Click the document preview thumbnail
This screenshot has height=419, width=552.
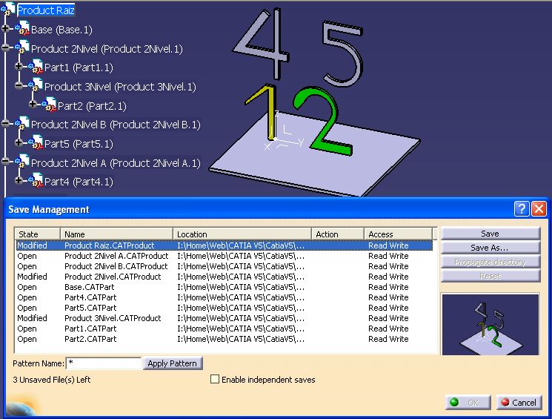[x=491, y=324]
